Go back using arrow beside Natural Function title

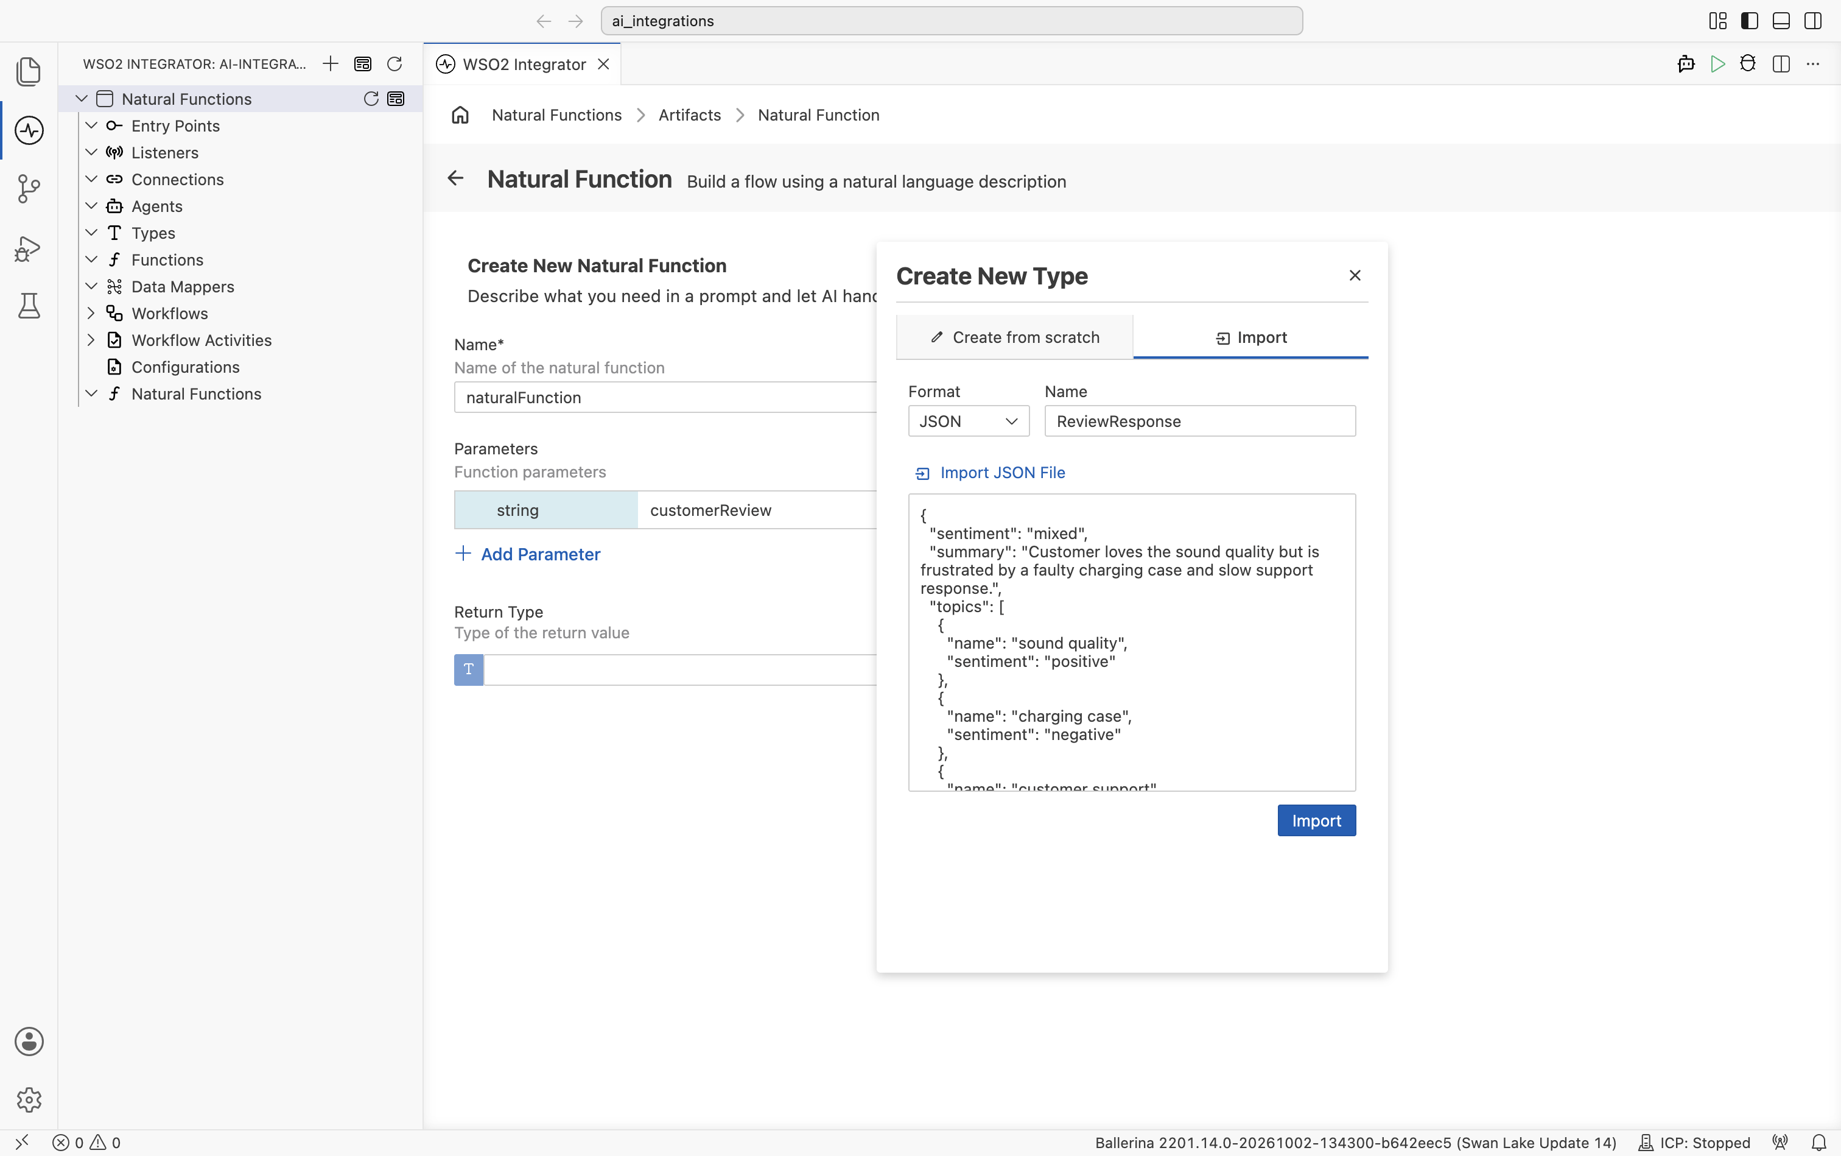pyautogui.click(x=455, y=178)
